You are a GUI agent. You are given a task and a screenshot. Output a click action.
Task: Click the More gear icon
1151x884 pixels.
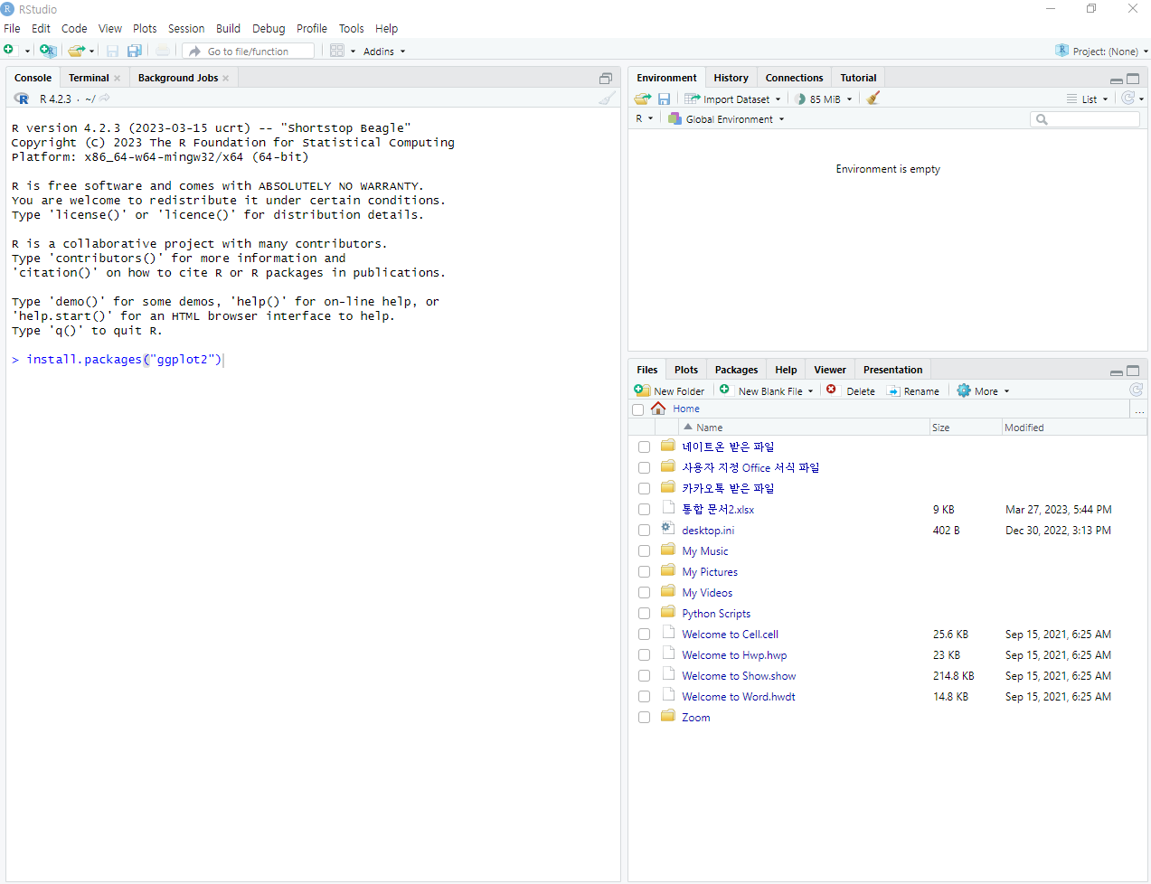[964, 390]
